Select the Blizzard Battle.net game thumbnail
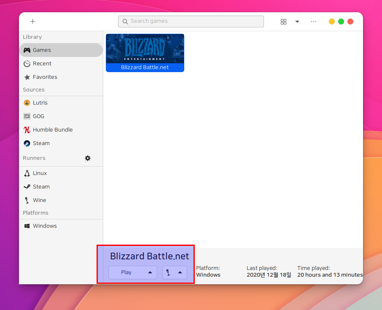This screenshot has width=382, height=310. point(145,53)
